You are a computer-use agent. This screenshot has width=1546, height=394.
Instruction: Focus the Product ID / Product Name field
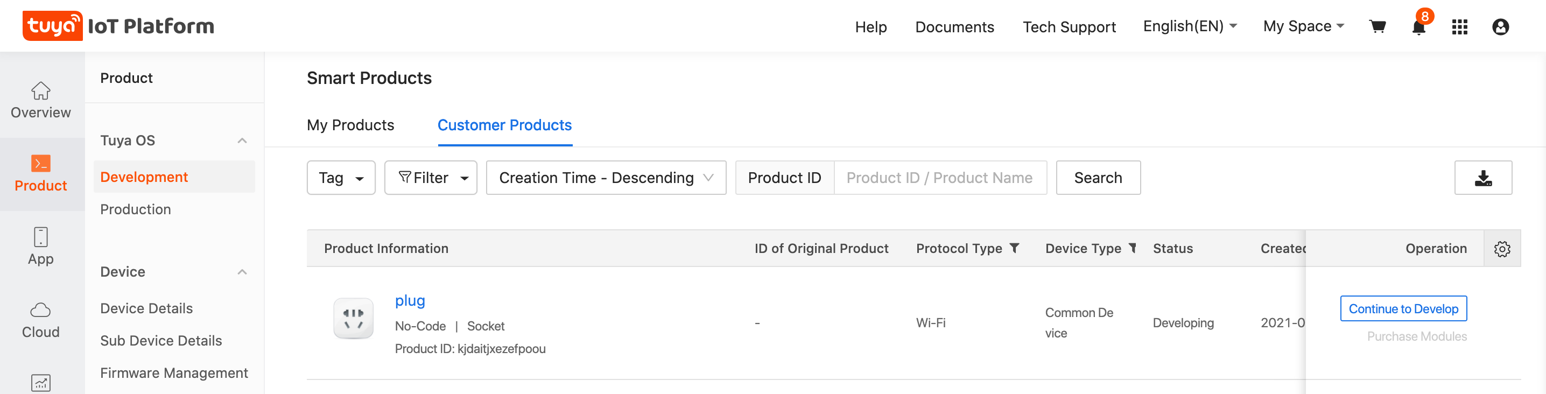coord(940,178)
